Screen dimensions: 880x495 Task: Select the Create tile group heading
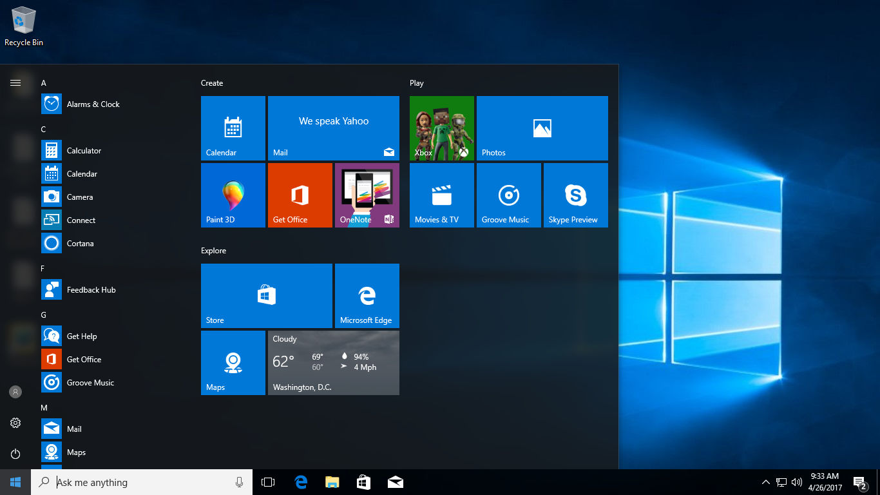(212, 83)
